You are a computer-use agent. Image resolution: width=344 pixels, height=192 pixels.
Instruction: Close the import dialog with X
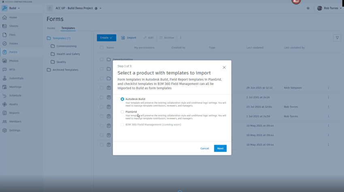pos(224,67)
